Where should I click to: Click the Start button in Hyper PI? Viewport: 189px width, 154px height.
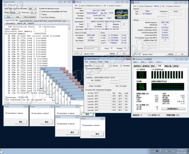click(x=8, y=17)
